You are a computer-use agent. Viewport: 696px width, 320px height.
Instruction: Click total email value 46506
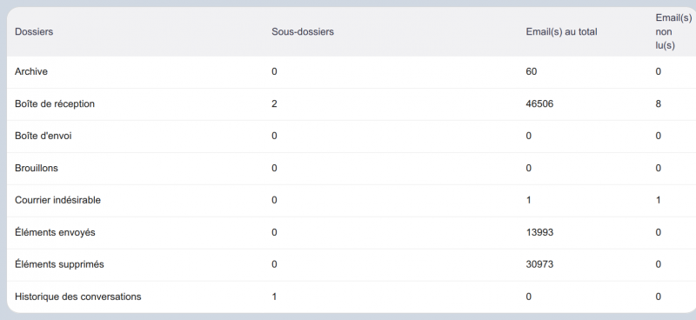pyautogui.click(x=539, y=103)
